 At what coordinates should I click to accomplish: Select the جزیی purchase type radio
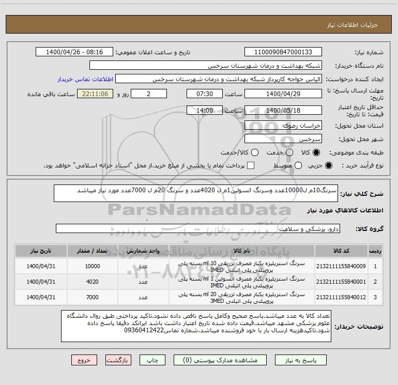pyautogui.click(x=328, y=165)
